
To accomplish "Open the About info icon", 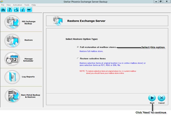I will 23,10.
